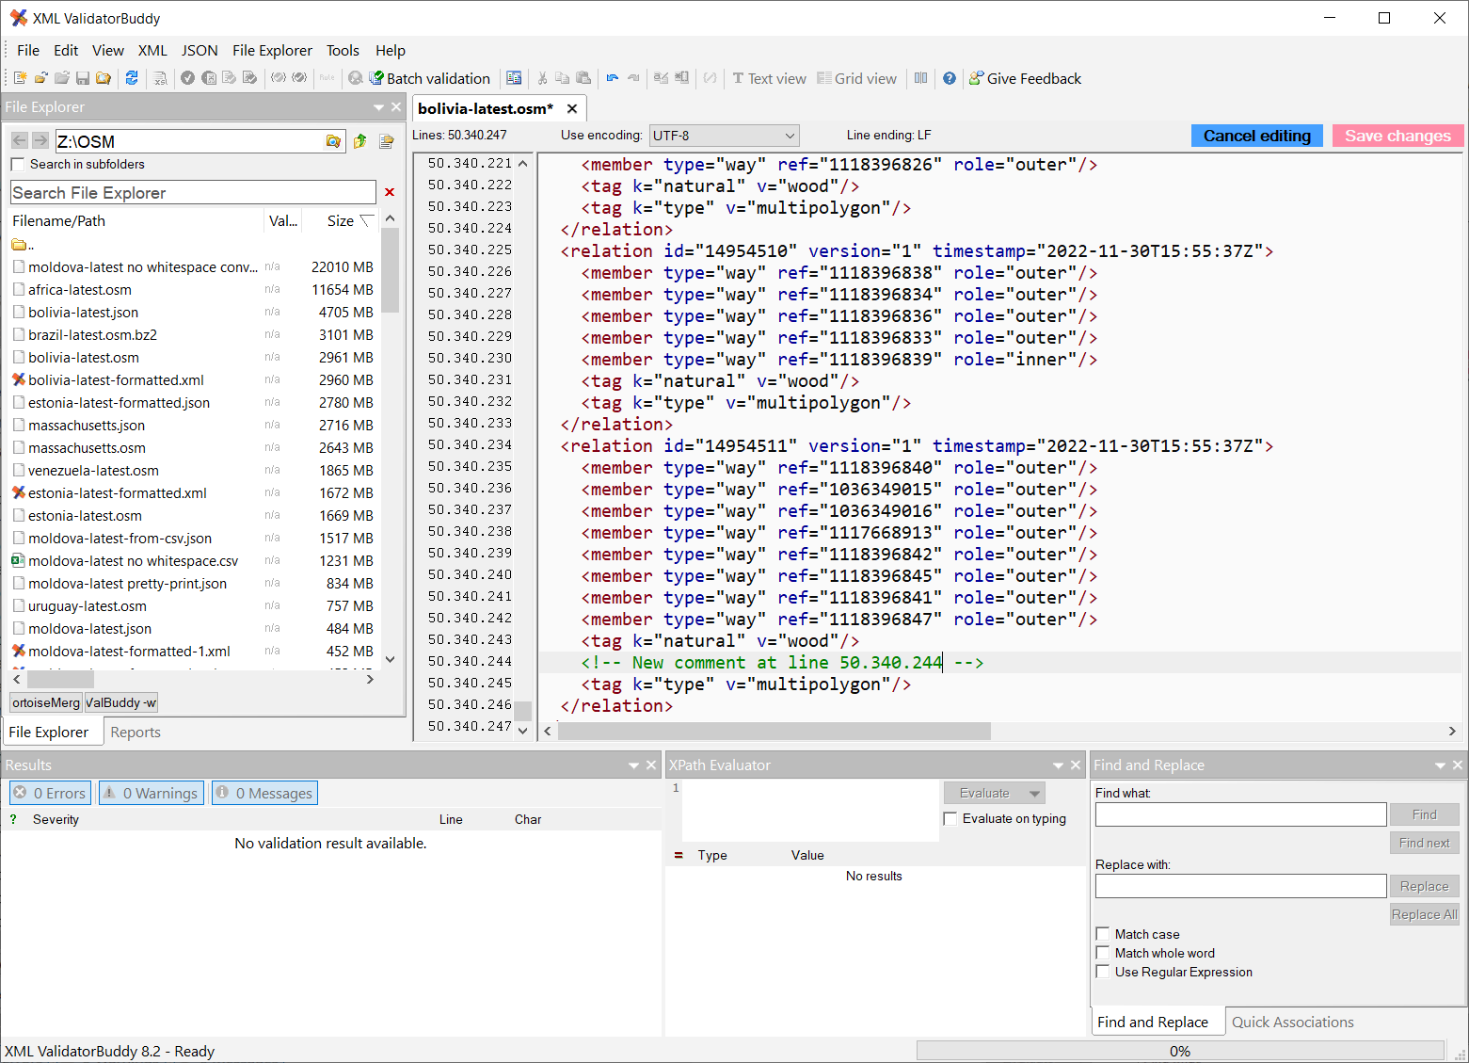The height and width of the screenshot is (1063, 1469).
Task: Go up one folder level in File Explorer
Action: [360, 141]
